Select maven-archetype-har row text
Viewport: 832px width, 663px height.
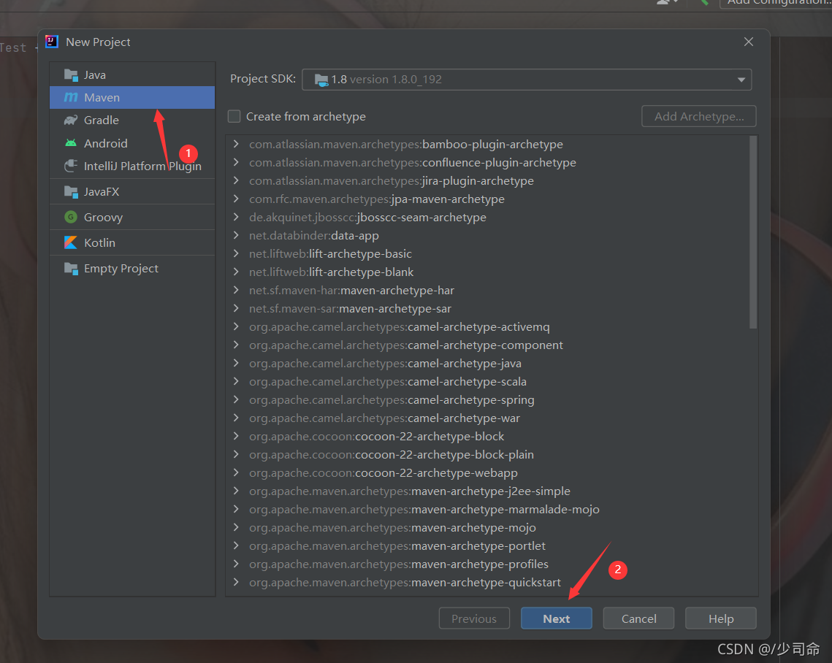pyautogui.click(x=351, y=290)
